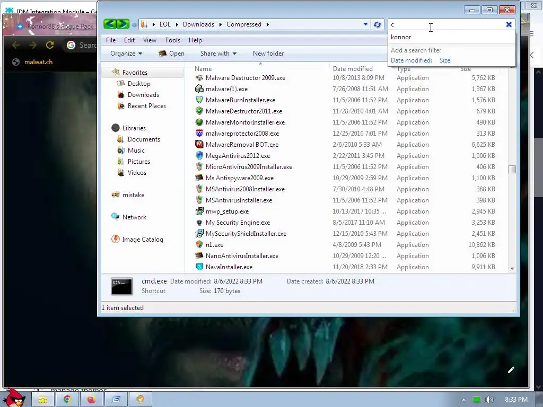Select MalwareMonitorInstaller.exe icon
The height and width of the screenshot is (407, 543).
pyautogui.click(x=199, y=122)
